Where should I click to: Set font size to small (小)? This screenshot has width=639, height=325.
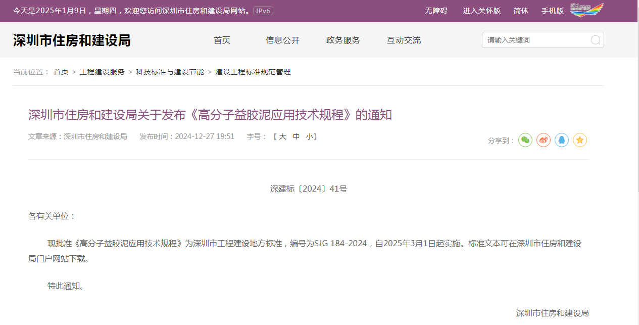pos(309,136)
